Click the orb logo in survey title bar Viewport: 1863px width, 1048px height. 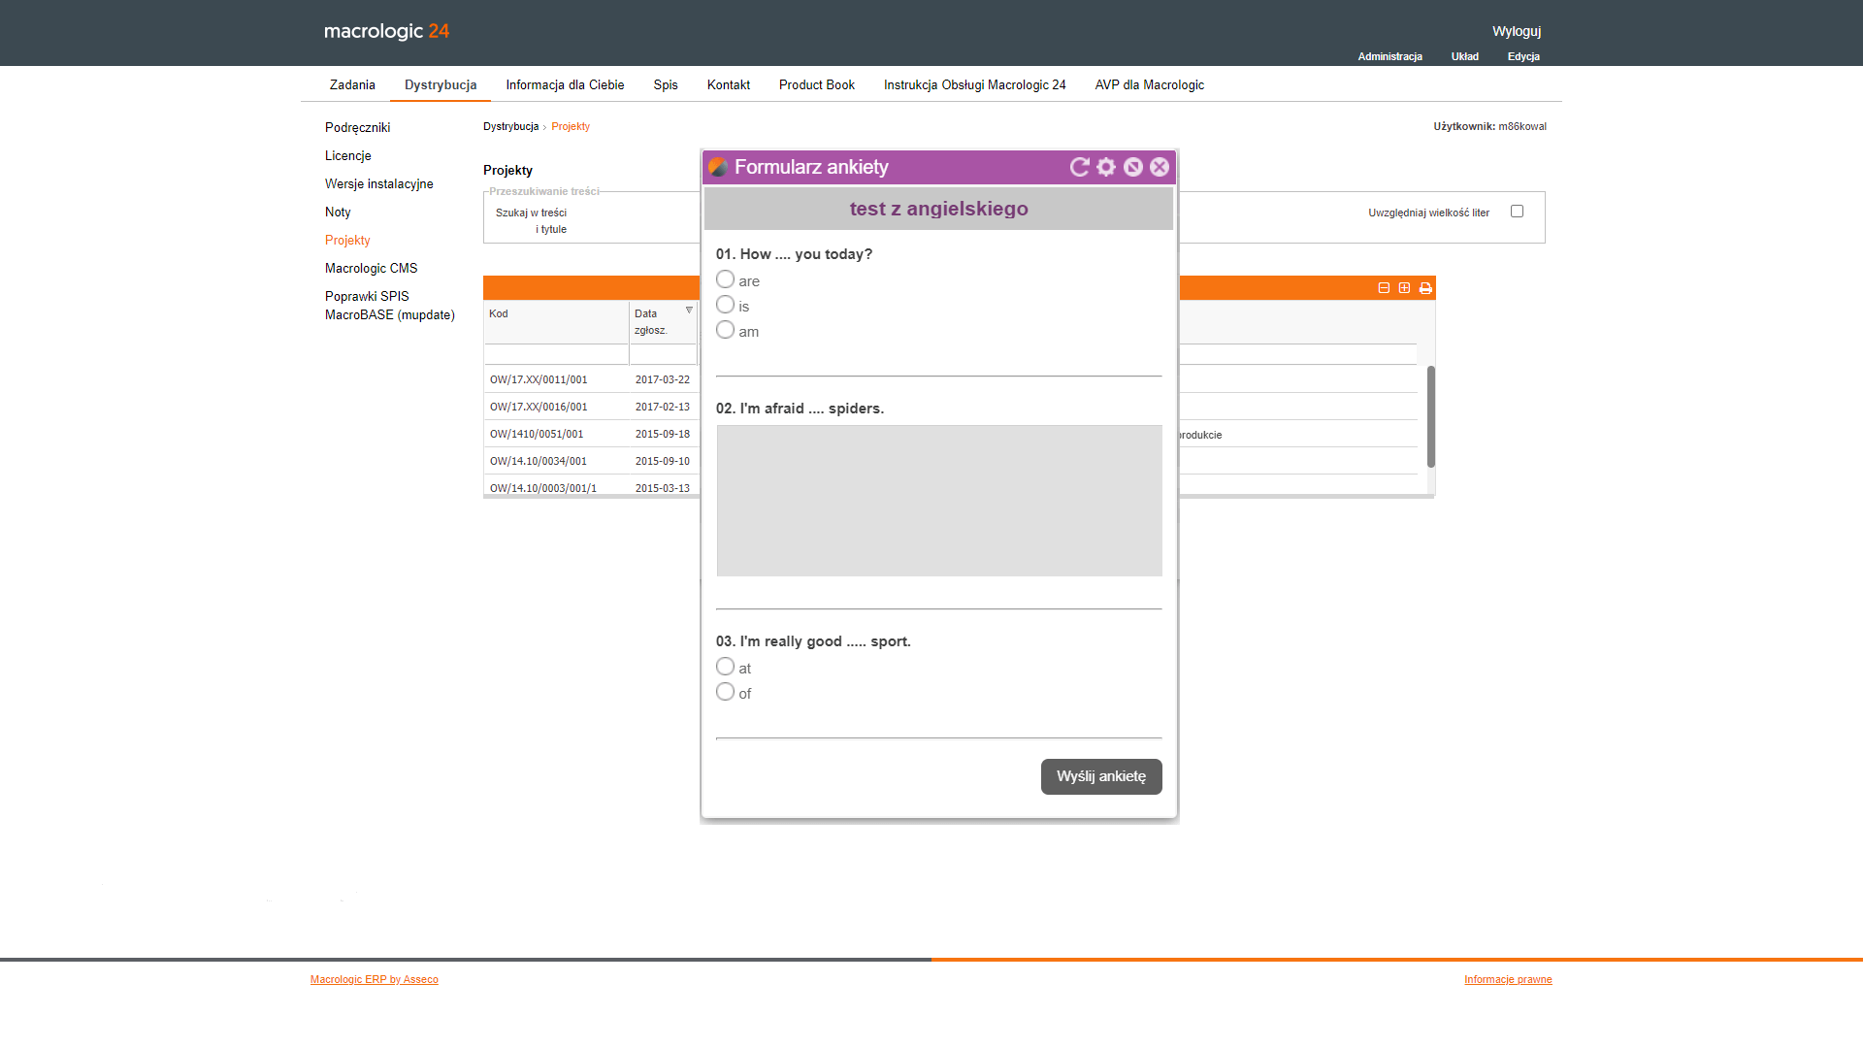(x=718, y=167)
